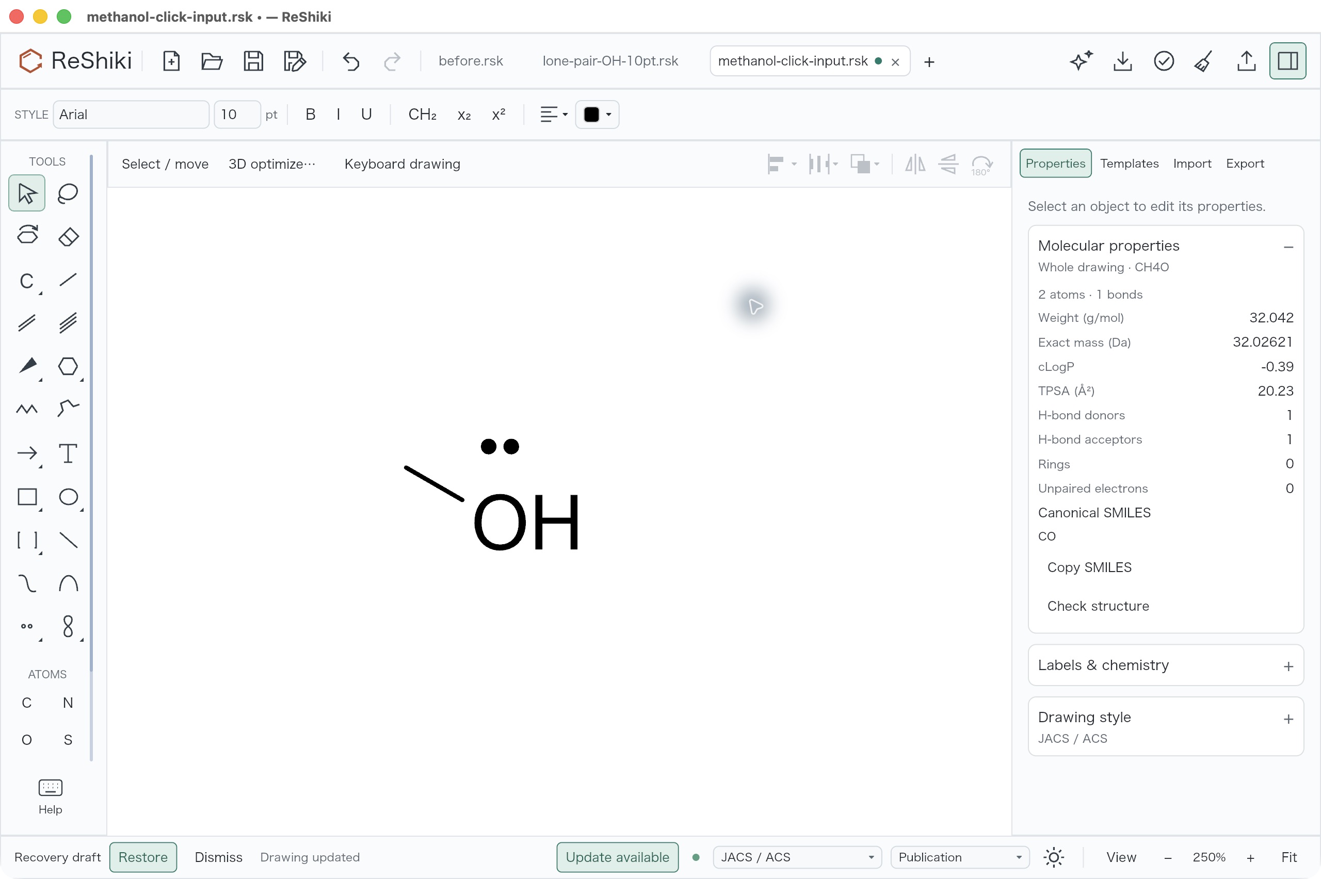Open the before.rsk document tab

[x=471, y=61]
